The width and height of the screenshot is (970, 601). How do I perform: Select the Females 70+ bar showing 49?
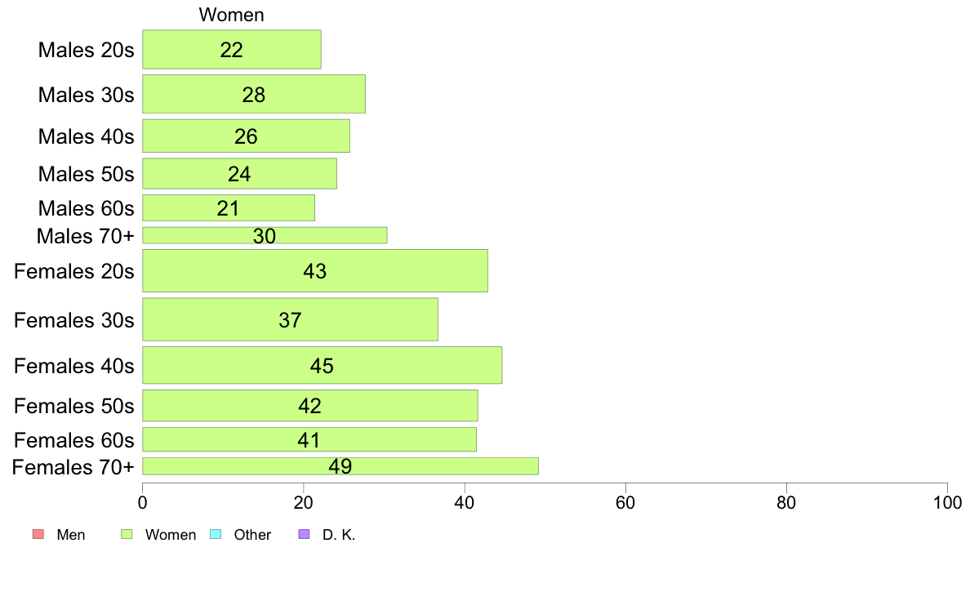tap(340, 466)
